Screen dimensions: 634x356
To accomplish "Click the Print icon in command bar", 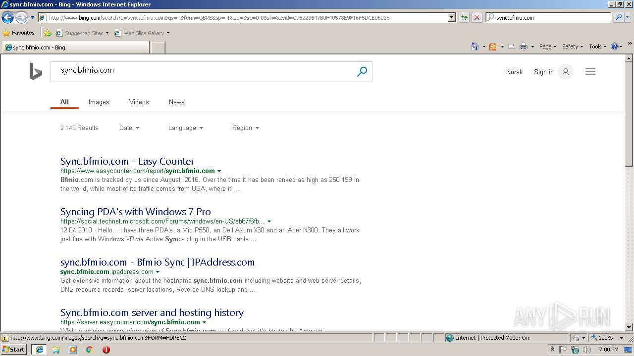I will (524, 46).
